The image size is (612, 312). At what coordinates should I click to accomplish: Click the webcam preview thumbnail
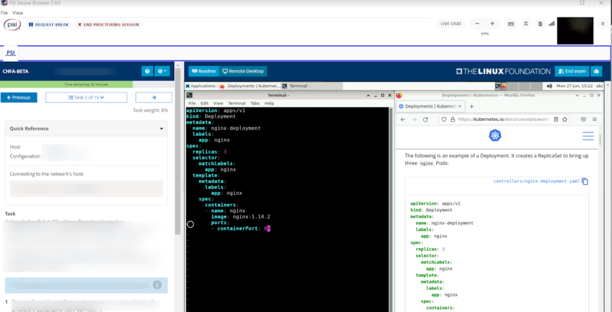575,31
